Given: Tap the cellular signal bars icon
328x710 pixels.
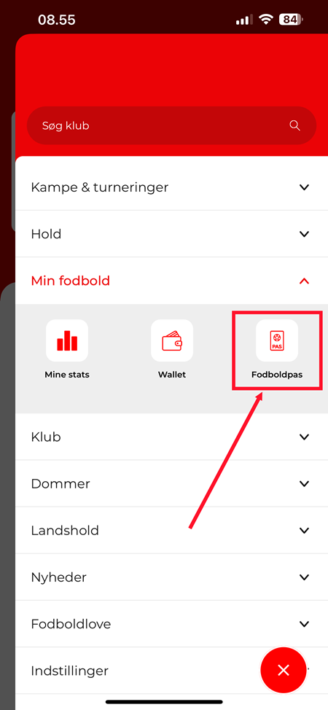Looking at the screenshot, I should pyautogui.click(x=245, y=20).
